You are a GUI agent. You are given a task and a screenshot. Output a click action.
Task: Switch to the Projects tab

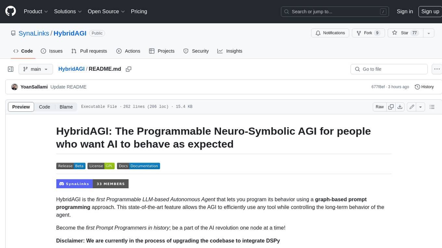tap(162, 51)
